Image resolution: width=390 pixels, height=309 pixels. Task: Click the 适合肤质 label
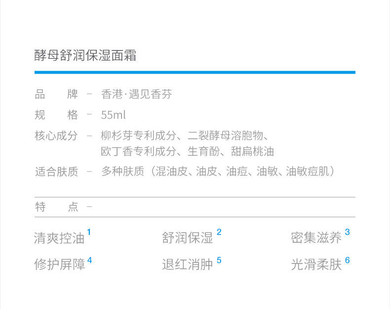point(56,172)
